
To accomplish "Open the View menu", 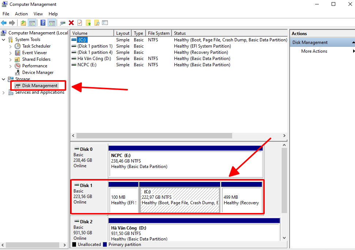I will tap(38, 14).
